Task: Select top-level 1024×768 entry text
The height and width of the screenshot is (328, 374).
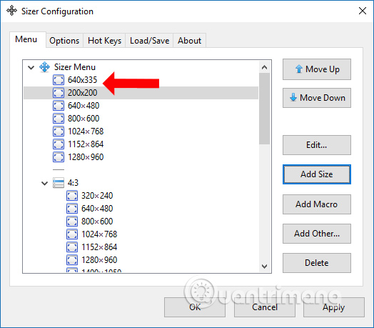Action: 86,131
